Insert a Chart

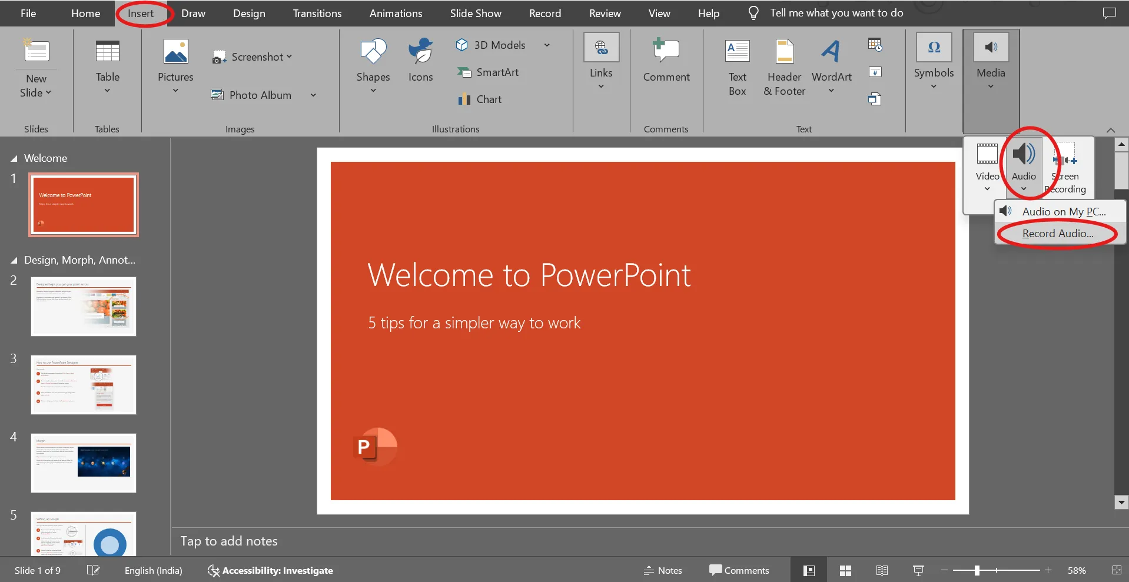480,99
